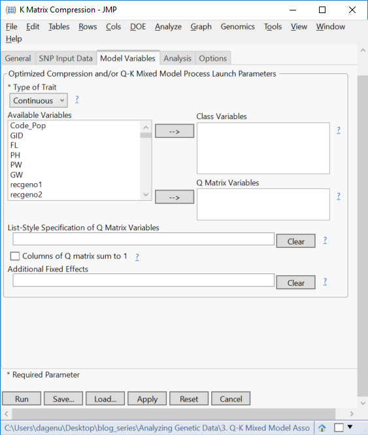This screenshot has width=368, height=435.
Task: Open help for Additional Fixed Effects field
Action: pos(325,281)
